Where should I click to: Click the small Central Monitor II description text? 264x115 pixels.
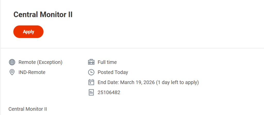pos(28,109)
